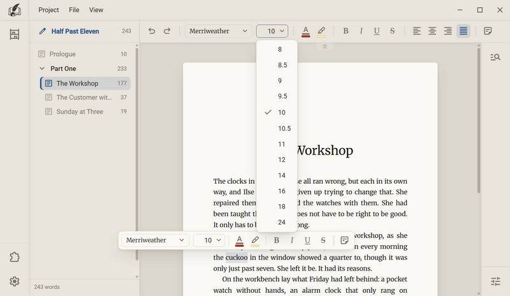Open the Project menu
The width and height of the screenshot is (510, 296).
pyautogui.click(x=48, y=10)
